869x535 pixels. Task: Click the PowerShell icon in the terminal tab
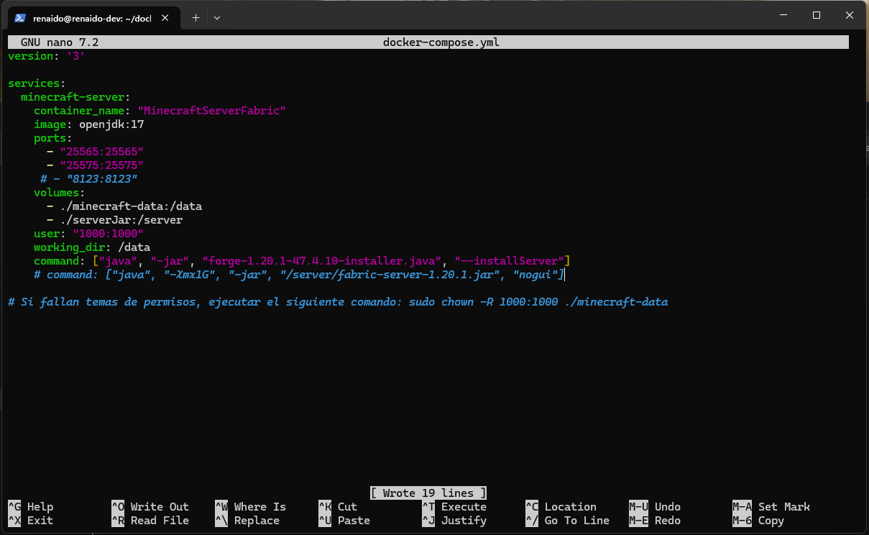(x=20, y=18)
